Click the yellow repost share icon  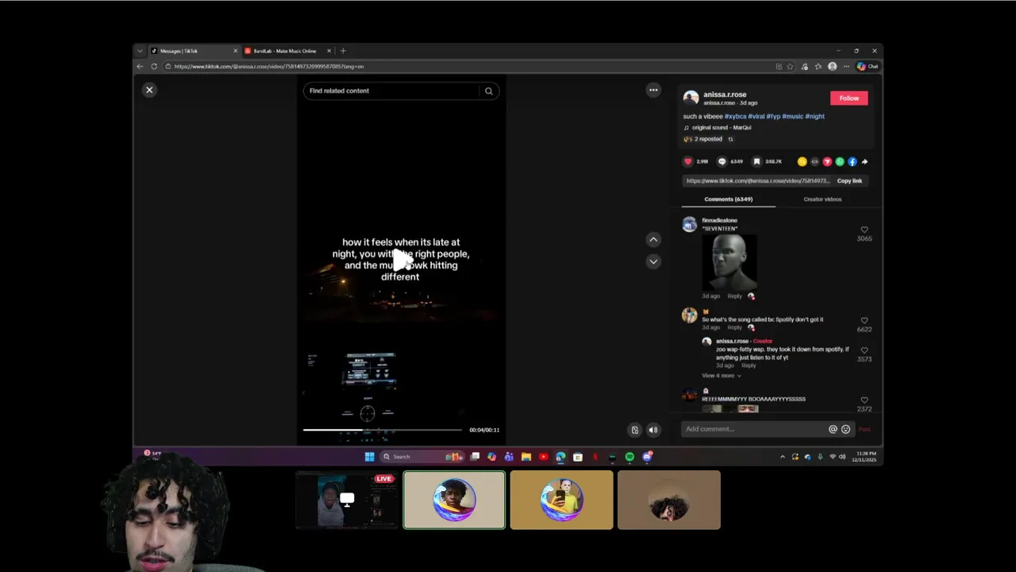[802, 161]
